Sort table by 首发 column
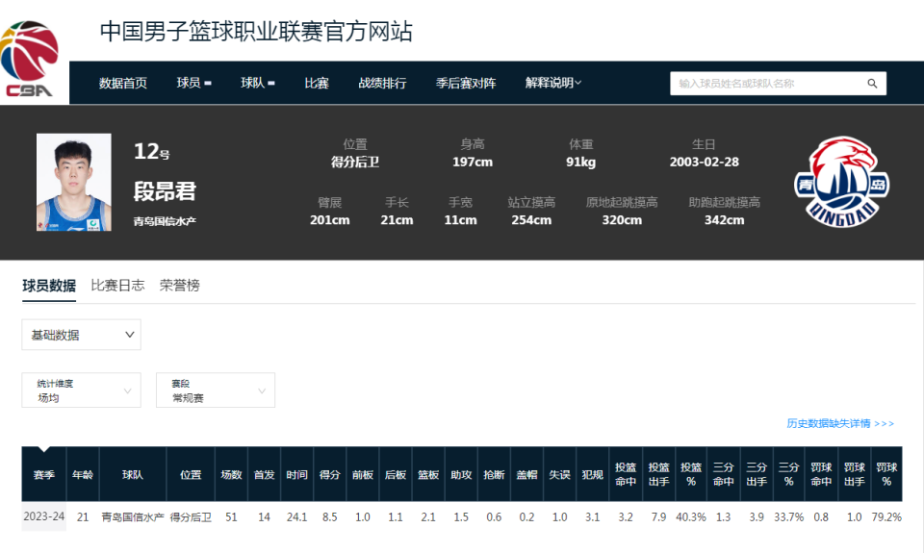Image resolution: width=924 pixels, height=553 pixels. pyautogui.click(x=264, y=475)
